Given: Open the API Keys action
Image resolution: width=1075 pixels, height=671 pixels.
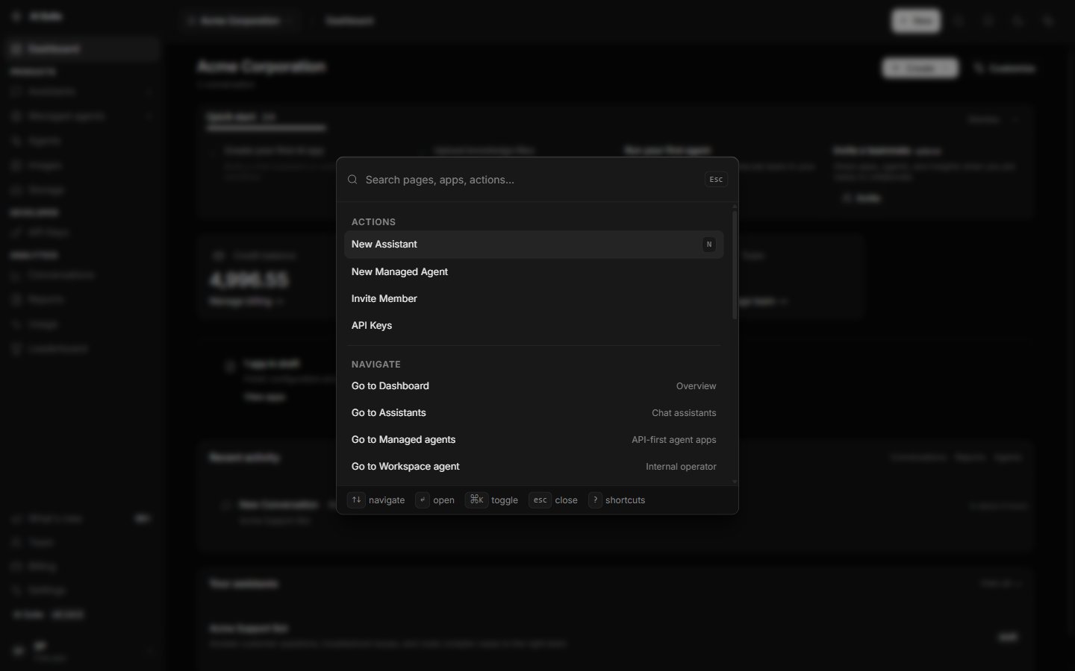Looking at the screenshot, I should click(x=534, y=326).
